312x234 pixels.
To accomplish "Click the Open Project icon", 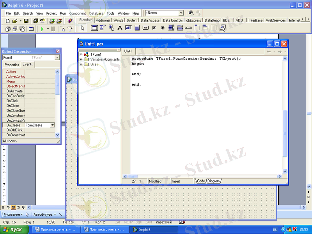I will click(x=43, y=21).
